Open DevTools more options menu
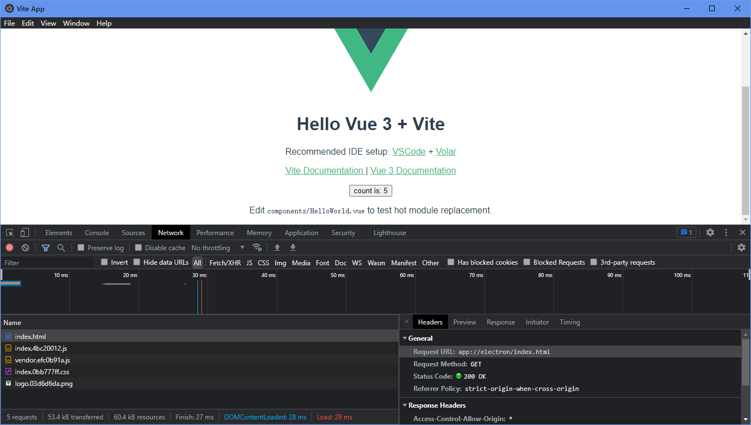 click(x=726, y=232)
